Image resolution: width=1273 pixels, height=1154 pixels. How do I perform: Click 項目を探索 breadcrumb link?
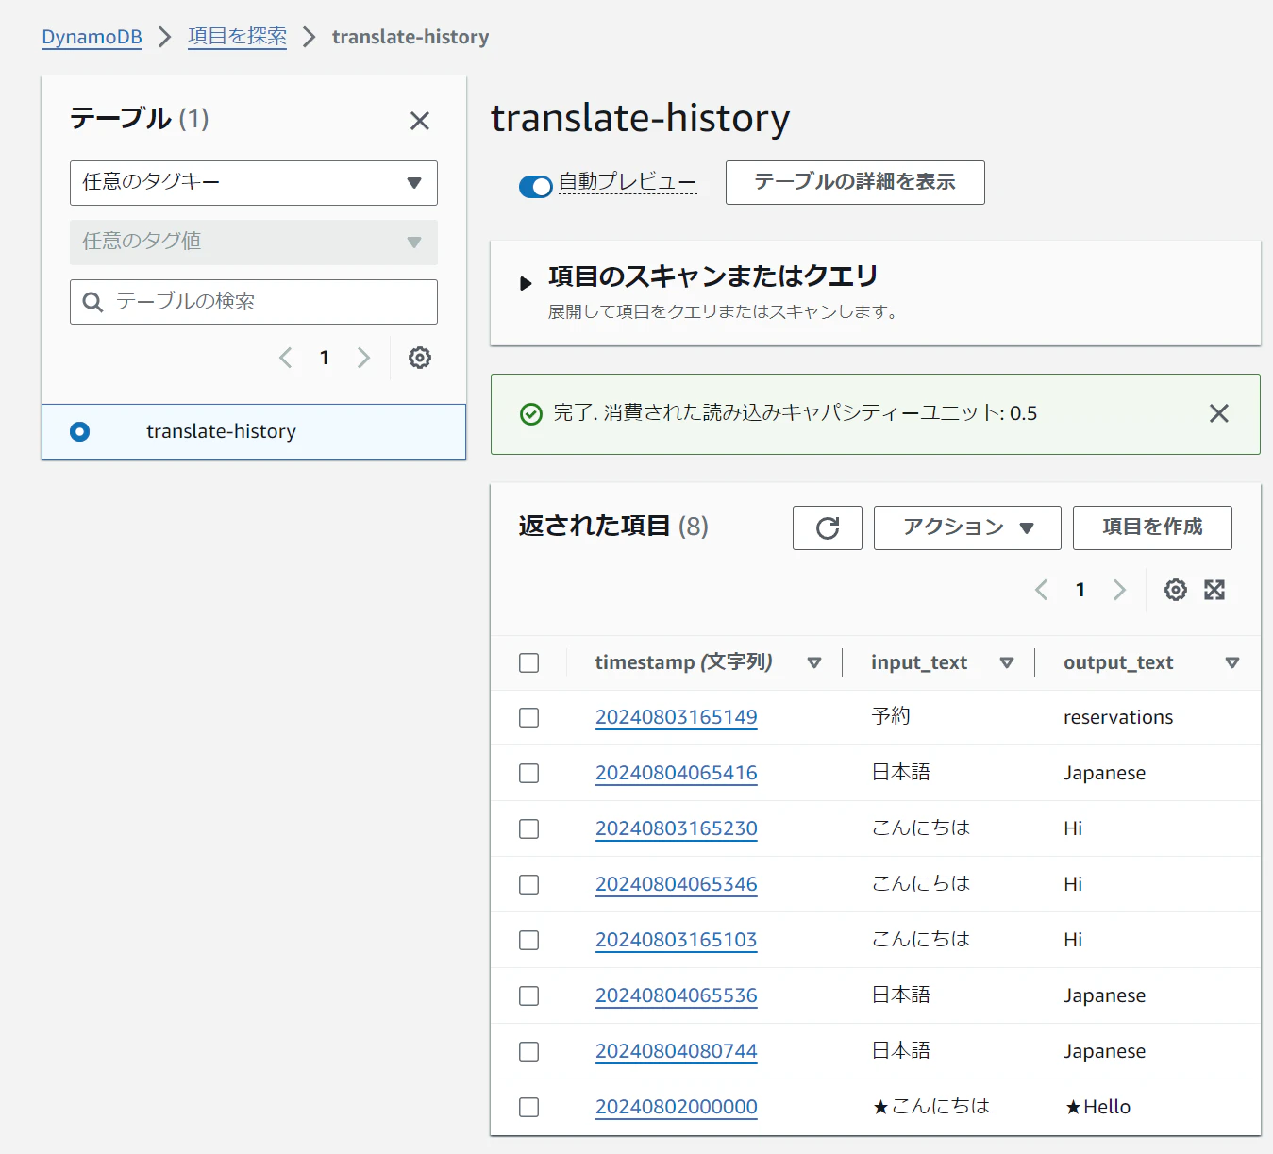coord(237,37)
